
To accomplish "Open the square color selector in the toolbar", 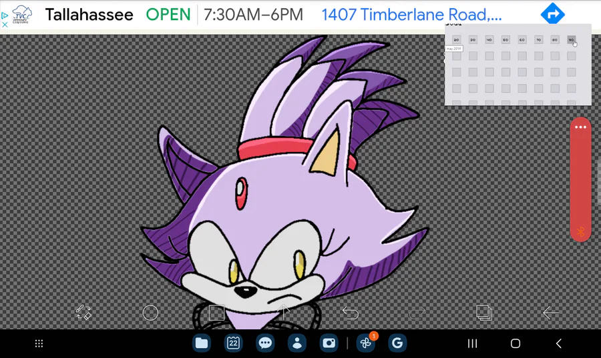I will point(216,313).
